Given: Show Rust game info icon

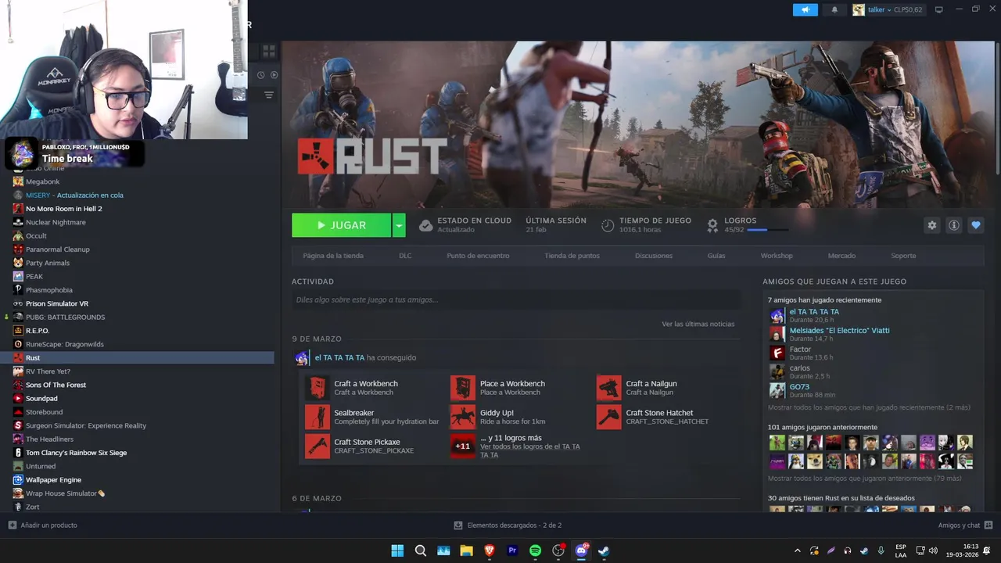Looking at the screenshot, I should pyautogui.click(x=953, y=225).
